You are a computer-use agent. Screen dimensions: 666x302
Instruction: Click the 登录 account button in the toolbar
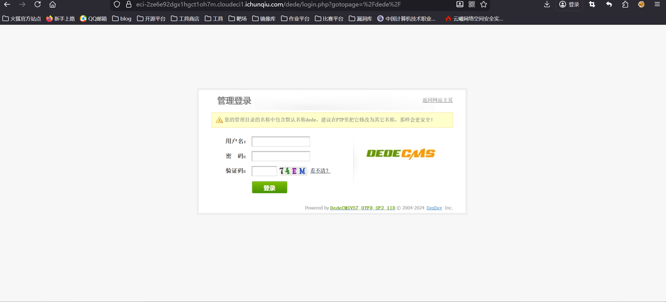click(569, 4)
